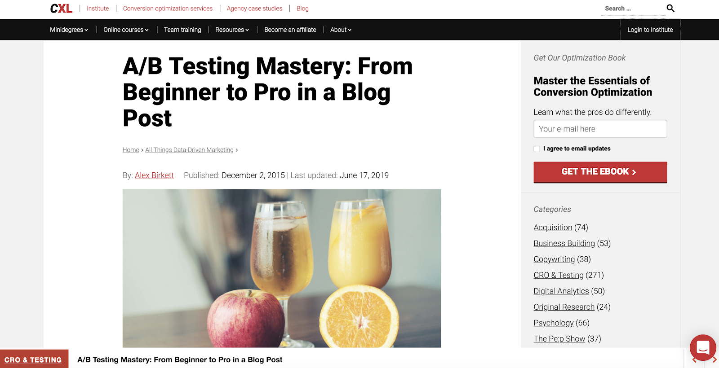The height and width of the screenshot is (368, 719).
Task: Click the Your e-mail here field
Action: [x=600, y=129]
